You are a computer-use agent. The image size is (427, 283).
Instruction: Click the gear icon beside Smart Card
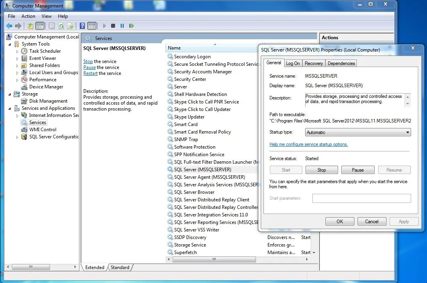click(170, 124)
